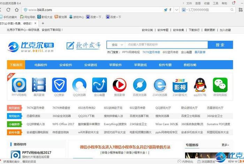Expand the 全站 search scope dropdown
244x164 pixels.
coord(117,45)
